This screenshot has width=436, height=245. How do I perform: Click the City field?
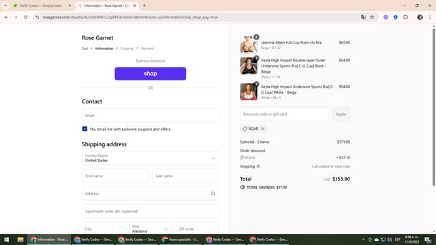(104, 229)
